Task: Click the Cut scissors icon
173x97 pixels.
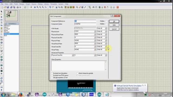Action: (x=56, y=7)
